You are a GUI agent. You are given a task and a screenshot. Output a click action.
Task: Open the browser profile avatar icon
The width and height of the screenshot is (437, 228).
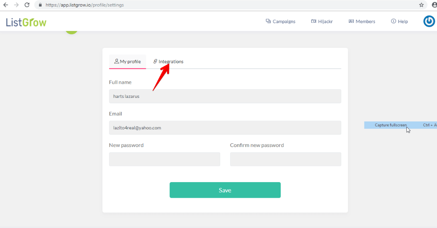pos(434,5)
